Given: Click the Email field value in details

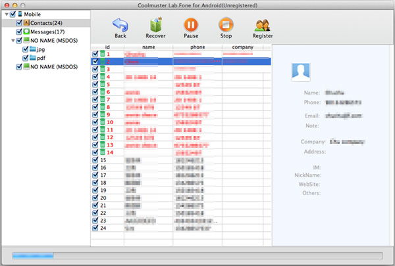Looking at the screenshot, I should [x=344, y=116].
